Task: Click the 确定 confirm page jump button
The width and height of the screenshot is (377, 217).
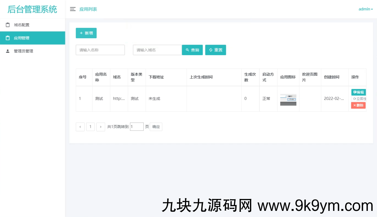Action: click(156, 127)
